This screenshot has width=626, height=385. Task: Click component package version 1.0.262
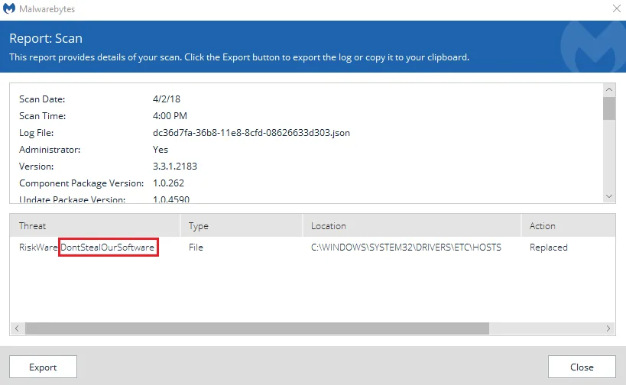168,183
